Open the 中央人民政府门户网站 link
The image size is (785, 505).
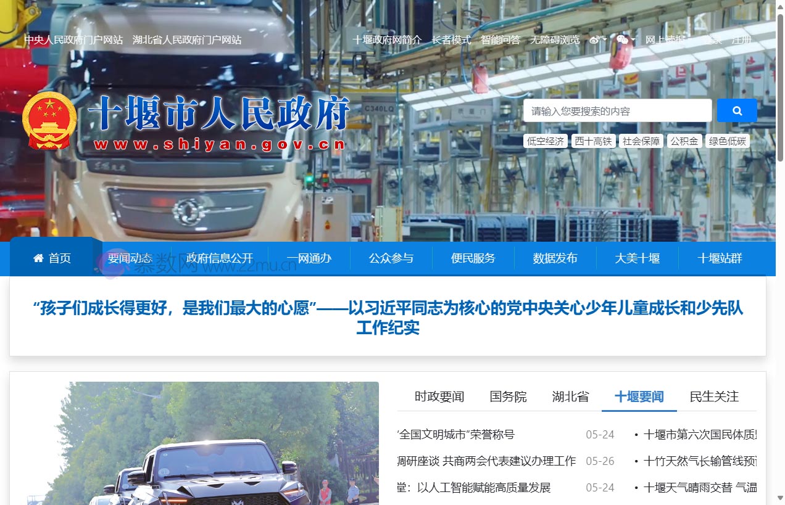75,39
